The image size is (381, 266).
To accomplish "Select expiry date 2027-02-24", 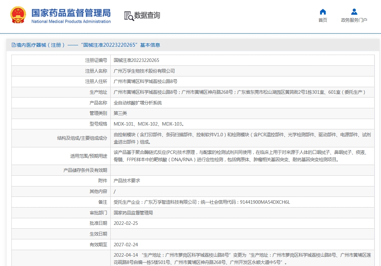I will [126, 245].
